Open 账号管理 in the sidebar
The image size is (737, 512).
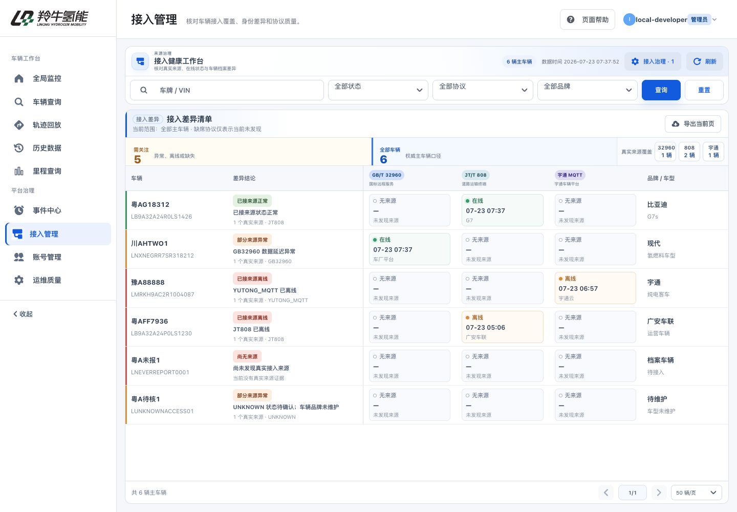tap(58, 257)
